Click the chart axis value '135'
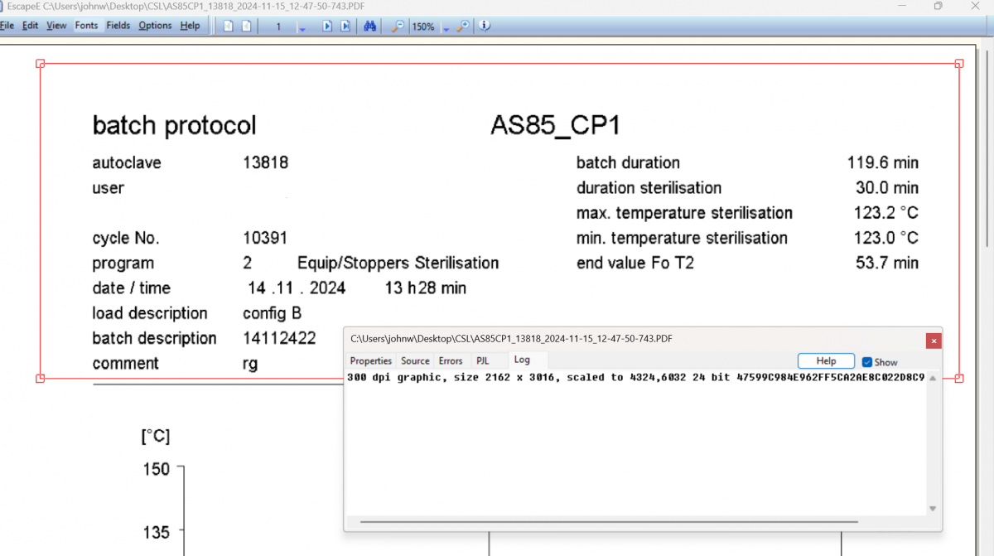Viewport: 994px width, 556px height. pyautogui.click(x=156, y=532)
